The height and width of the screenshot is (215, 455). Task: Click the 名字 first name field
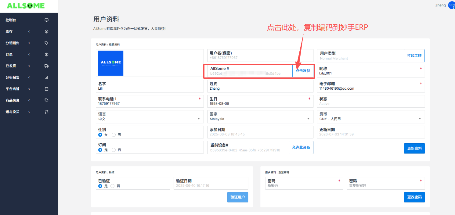150,86
